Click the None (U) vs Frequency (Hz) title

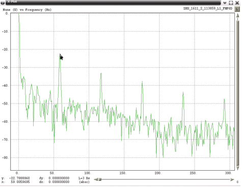click(27, 10)
